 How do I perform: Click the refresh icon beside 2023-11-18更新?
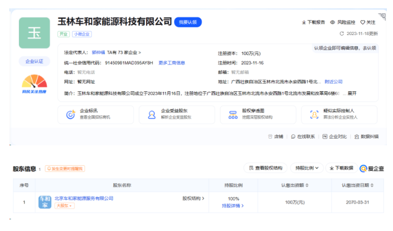coord(342,33)
